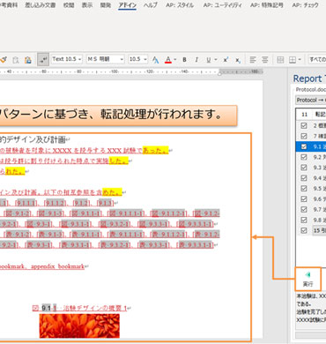Open the font color red swatch arrow
The width and height of the screenshot is (326, 344).
pos(175,60)
